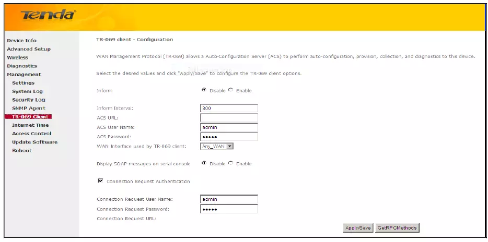Open Security Log page
Viewport: 488px width, 242px height.
coord(29,100)
